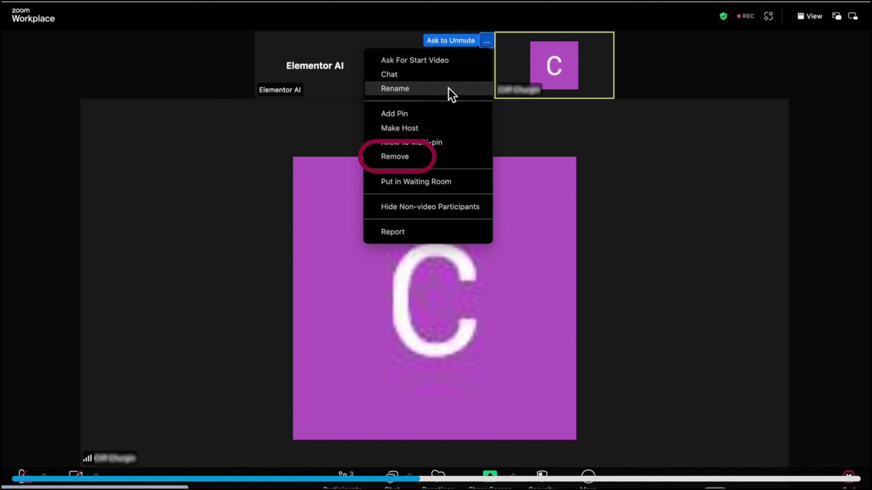The width and height of the screenshot is (872, 490).
Task: Open the More options icon in the toolbar
Action: point(588,477)
